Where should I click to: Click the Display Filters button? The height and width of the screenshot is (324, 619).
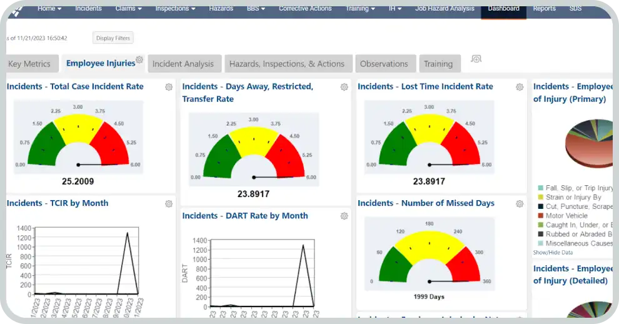pos(113,38)
